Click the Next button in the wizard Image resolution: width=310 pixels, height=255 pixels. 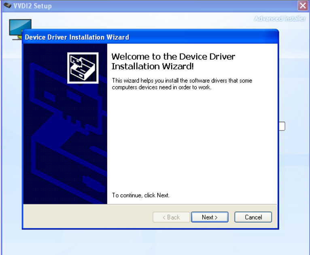(x=210, y=217)
